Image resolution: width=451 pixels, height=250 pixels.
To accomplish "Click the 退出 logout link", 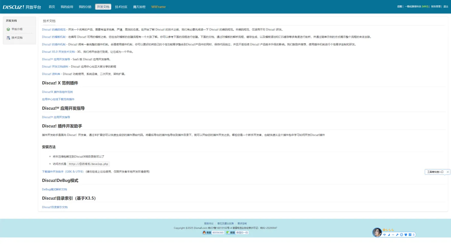I will coord(446,6).
